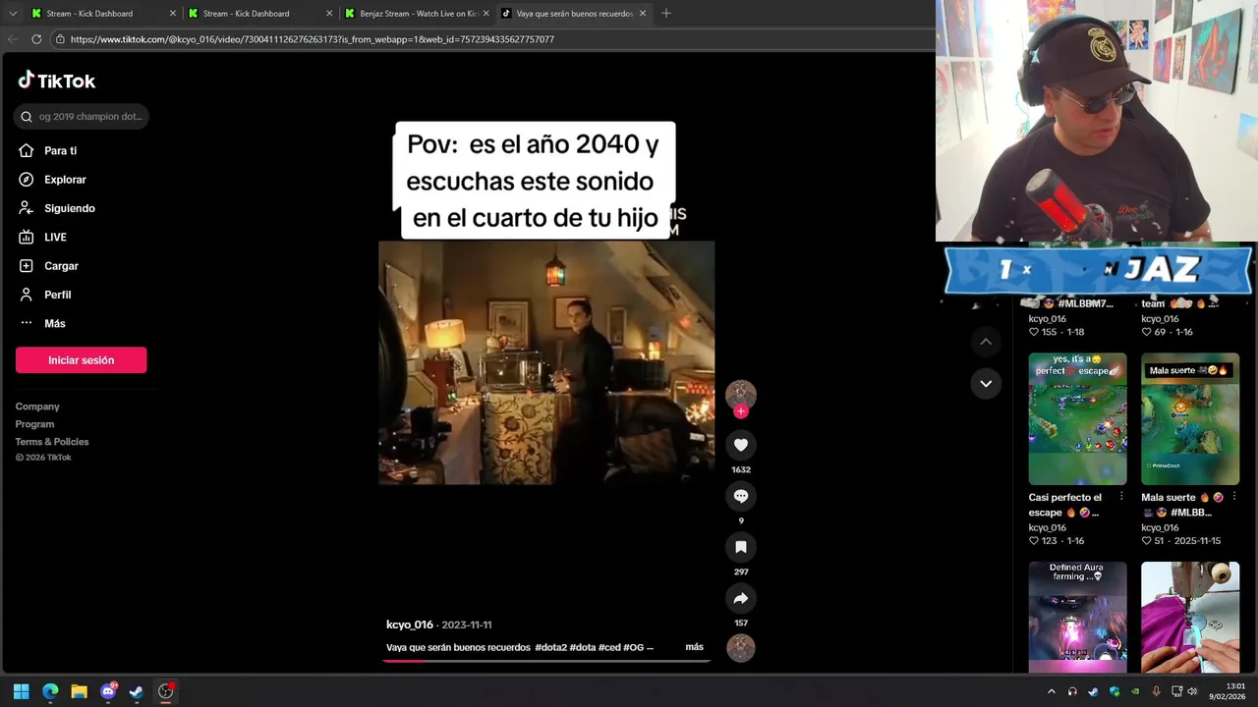Pause the playing video
The image size is (1258, 707).
click(x=546, y=362)
